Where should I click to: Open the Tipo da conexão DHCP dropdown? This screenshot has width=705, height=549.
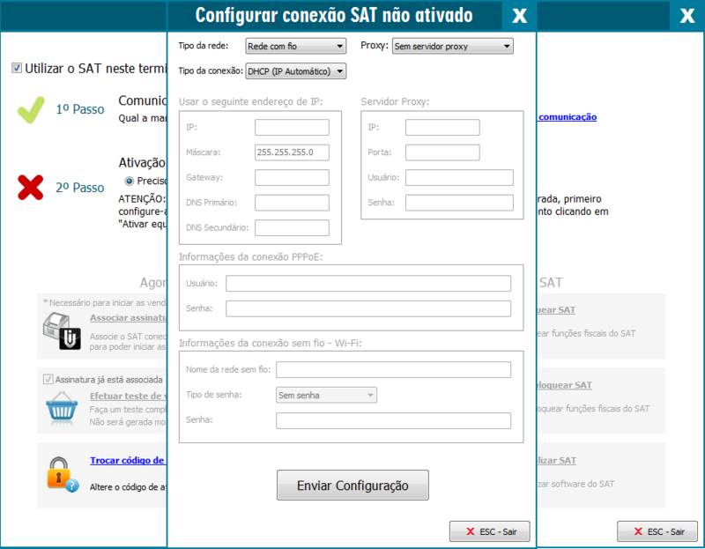tap(295, 71)
